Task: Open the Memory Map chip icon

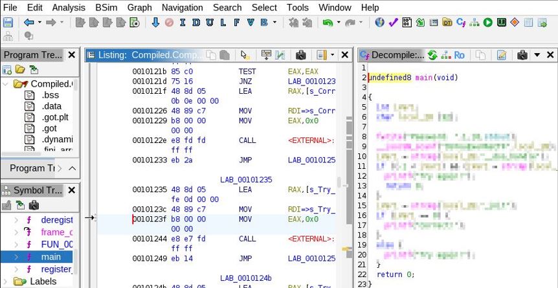Action: tap(502, 23)
